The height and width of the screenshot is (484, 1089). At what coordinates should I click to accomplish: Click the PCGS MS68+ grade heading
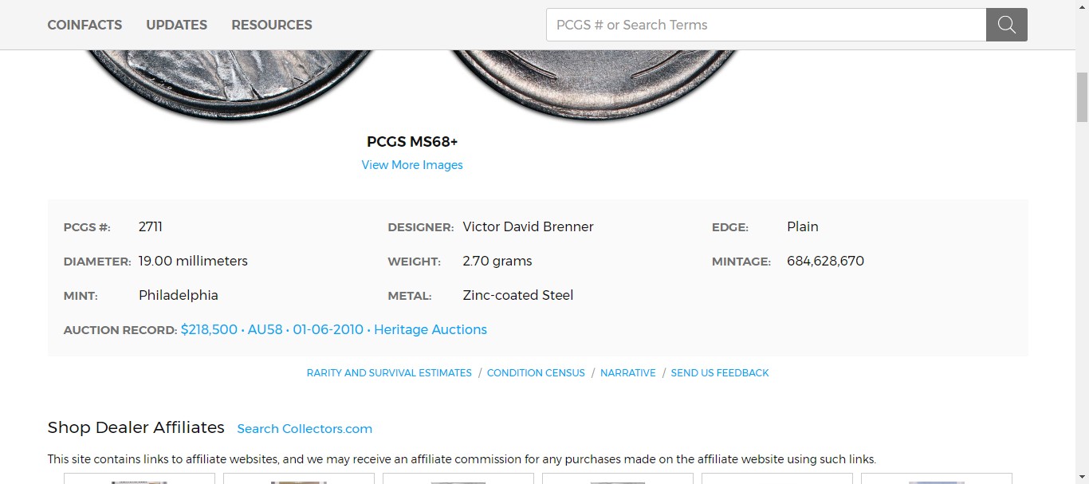coord(412,142)
